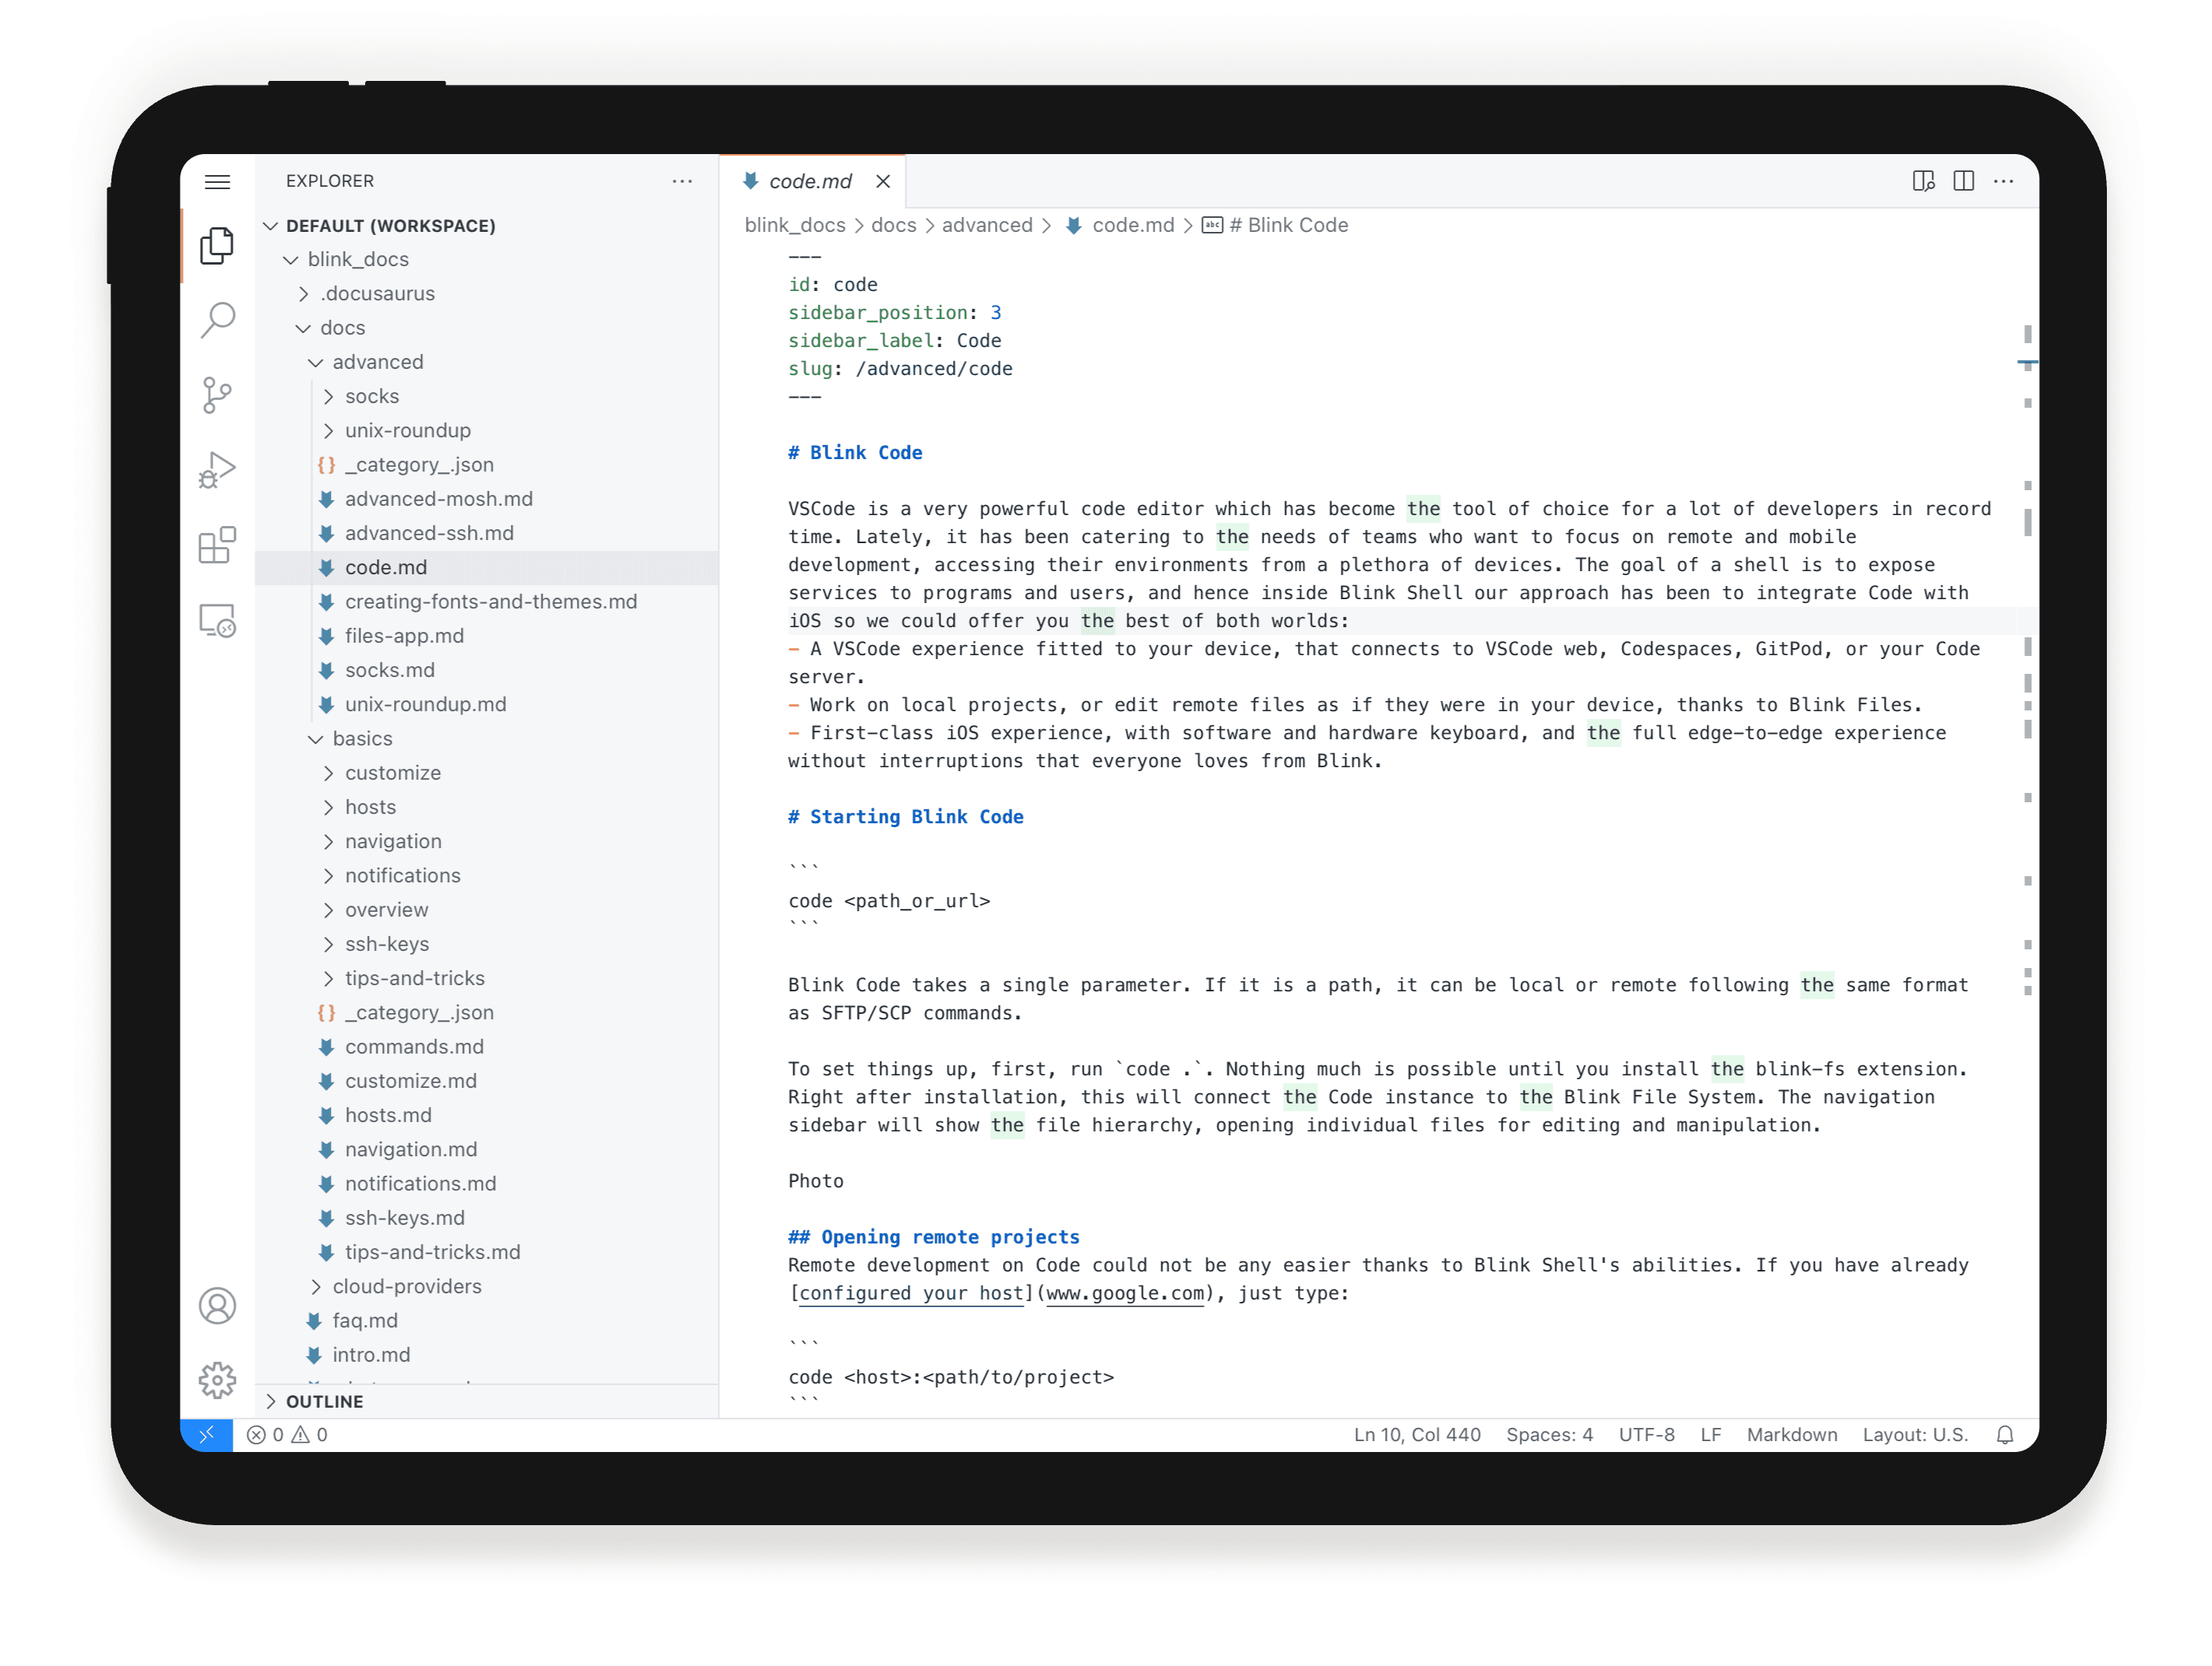
Task: Open the Search view
Action: [x=217, y=321]
